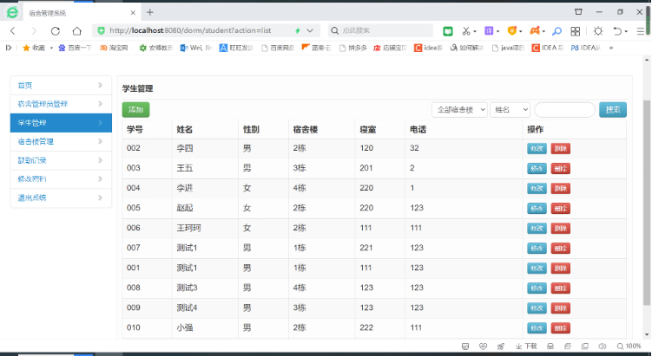The height and width of the screenshot is (356, 652).
Task: Click the 下载 download item in status bar
Action: 526,346
